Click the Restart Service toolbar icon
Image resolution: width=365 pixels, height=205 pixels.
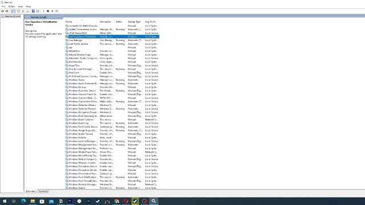point(57,11)
